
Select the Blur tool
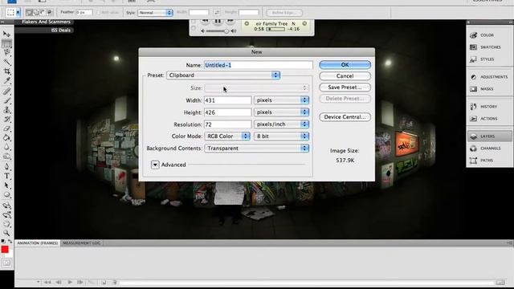[x=6, y=148]
